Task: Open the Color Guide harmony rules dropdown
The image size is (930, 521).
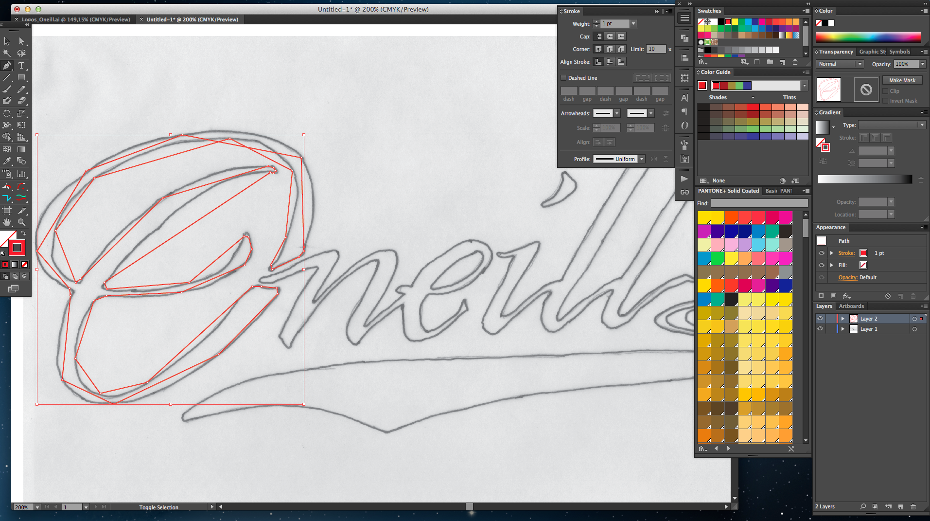Action: (805, 86)
